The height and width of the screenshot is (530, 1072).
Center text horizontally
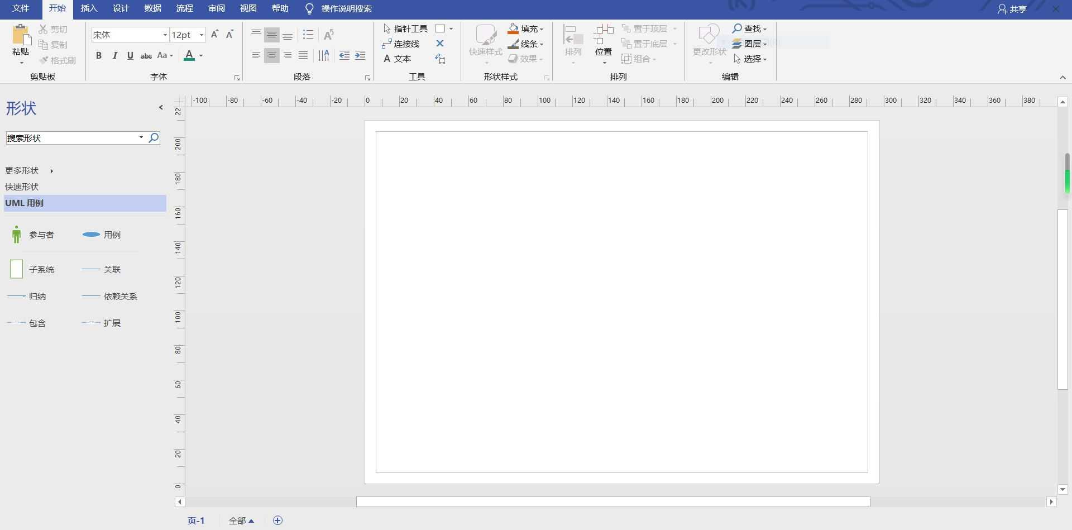[x=272, y=55]
